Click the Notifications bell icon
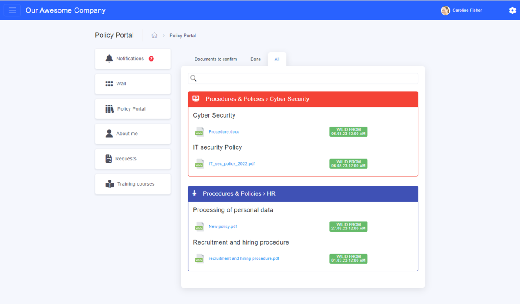Image resolution: width=520 pixels, height=304 pixels. [x=109, y=59]
